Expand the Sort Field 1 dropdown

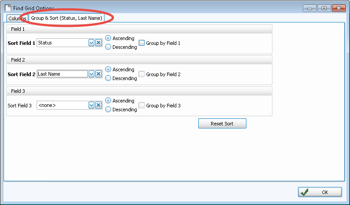(x=92, y=43)
